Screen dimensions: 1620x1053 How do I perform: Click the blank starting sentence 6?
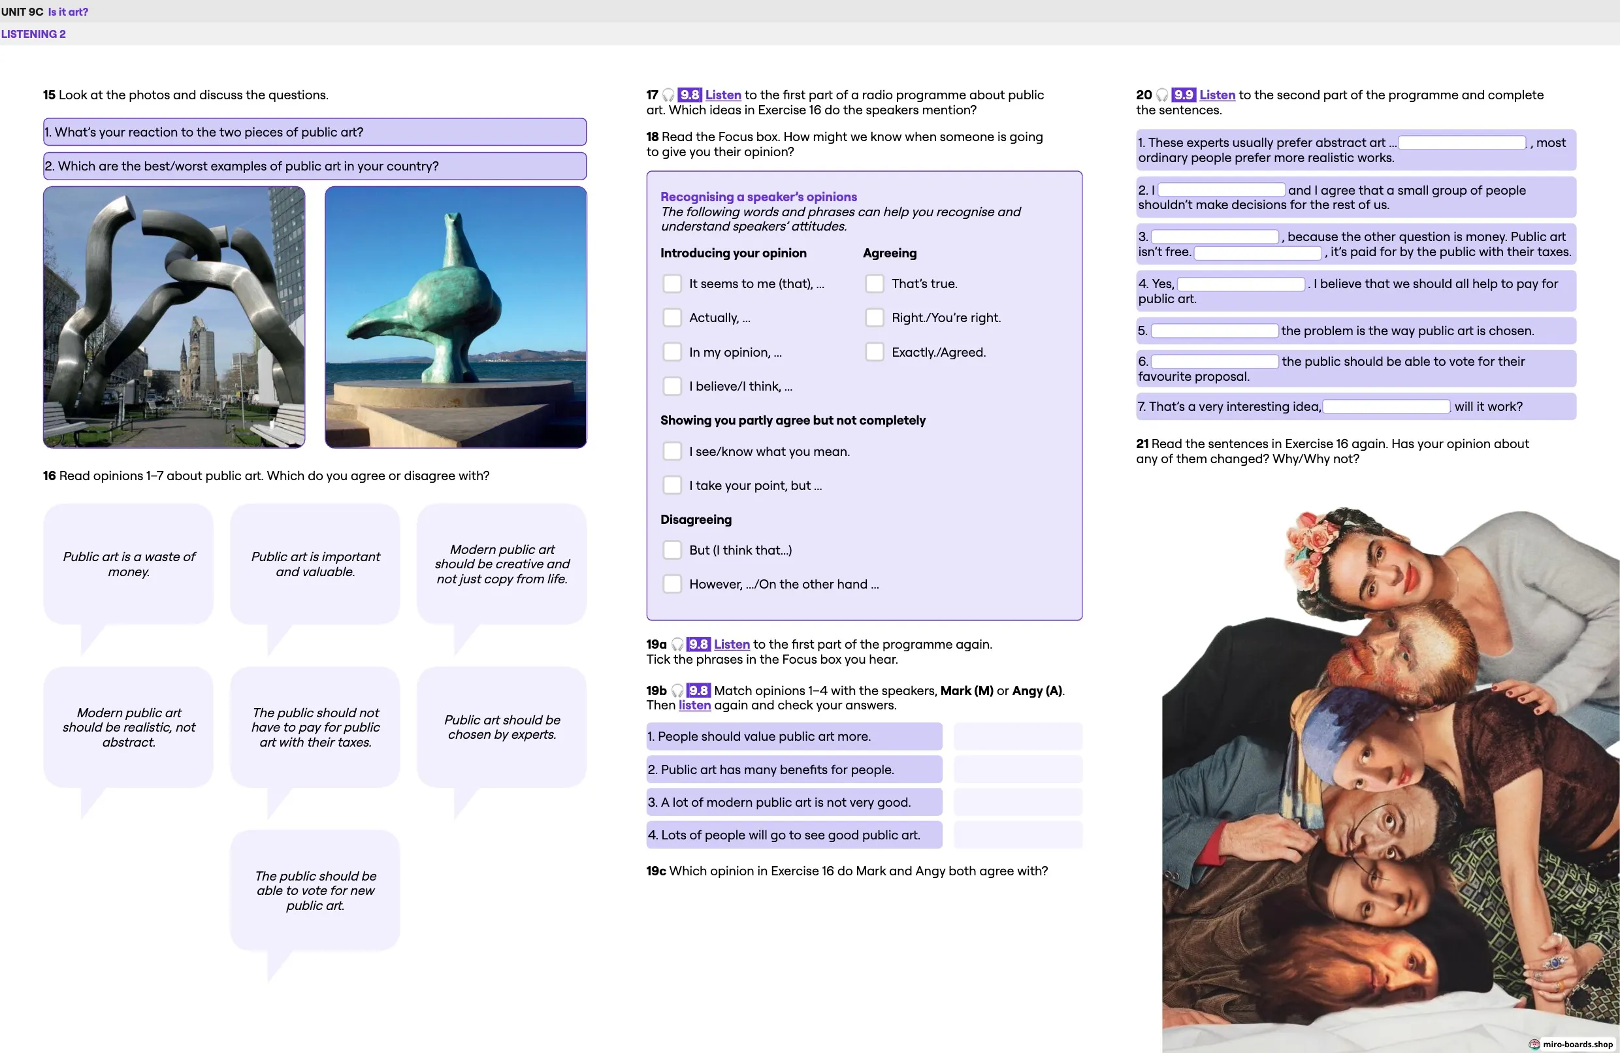(1215, 361)
